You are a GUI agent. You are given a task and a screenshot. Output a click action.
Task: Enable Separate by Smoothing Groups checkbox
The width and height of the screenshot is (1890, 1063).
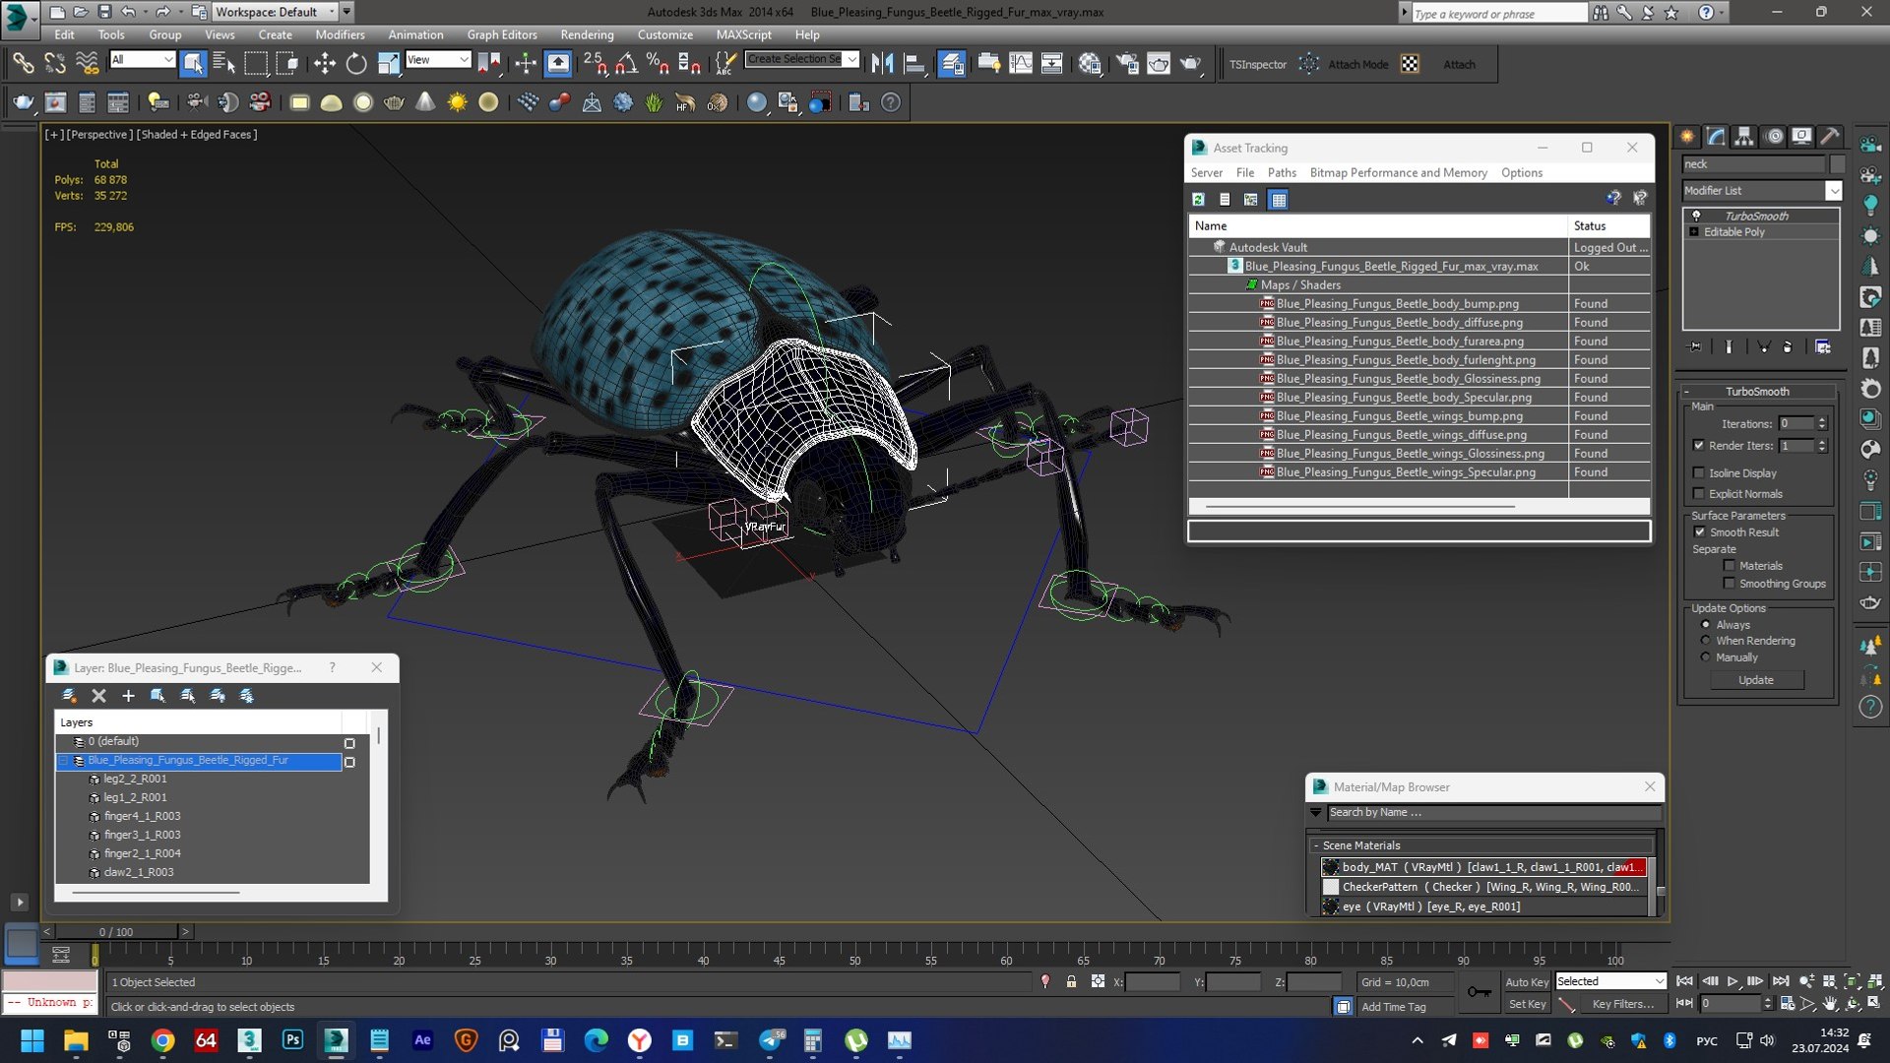(1729, 584)
